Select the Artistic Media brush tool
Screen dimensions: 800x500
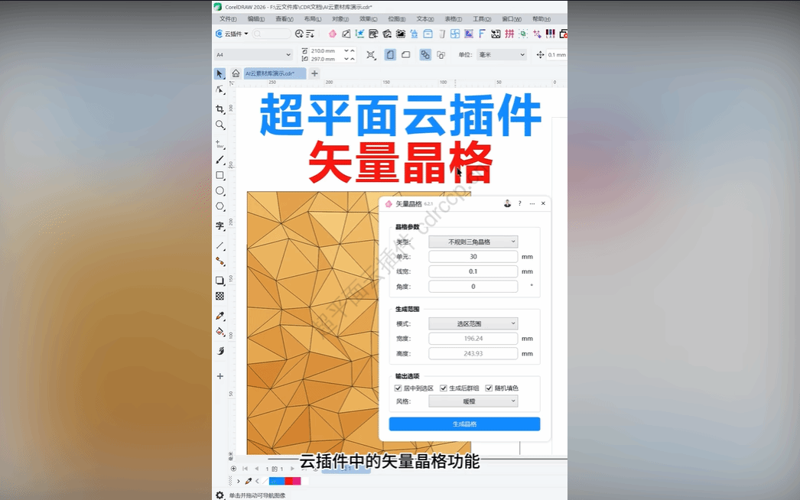[x=220, y=160]
